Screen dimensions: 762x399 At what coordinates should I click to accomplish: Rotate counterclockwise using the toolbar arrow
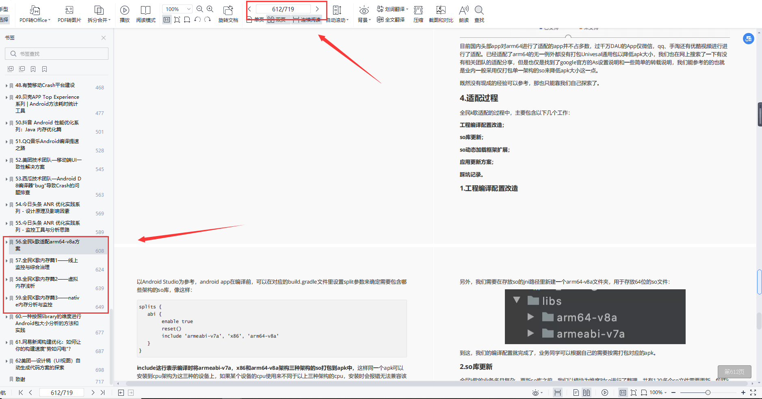pos(197,20)
